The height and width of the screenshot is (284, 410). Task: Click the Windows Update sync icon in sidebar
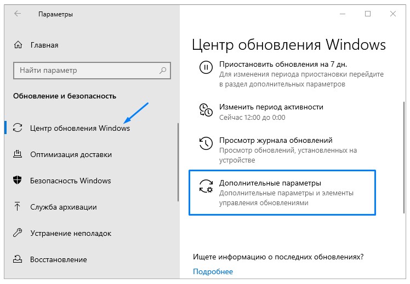pos(19,128)
